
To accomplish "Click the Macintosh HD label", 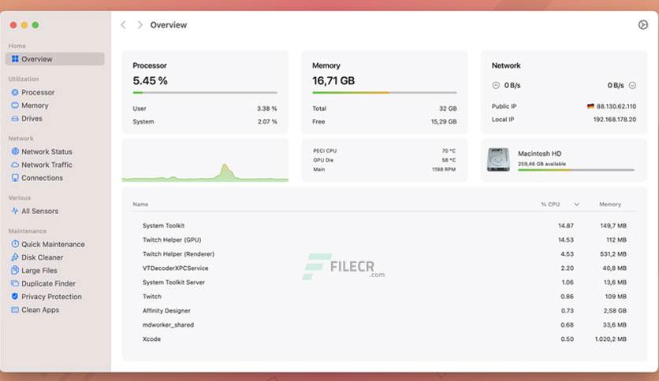I will point(539,154).
